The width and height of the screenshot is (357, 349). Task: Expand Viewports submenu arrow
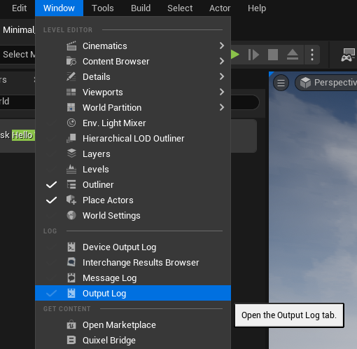[222, 92]
